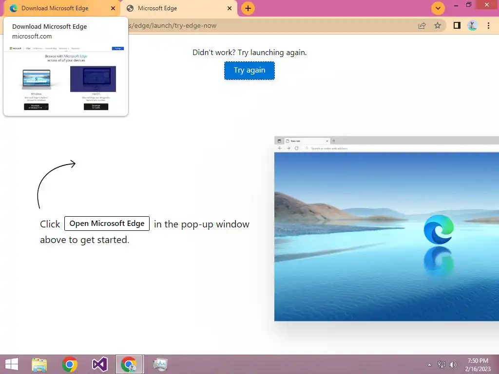The image size is (499, 374).
Task: Open Google Chrome from the taskbar
Action: (70, 364)
